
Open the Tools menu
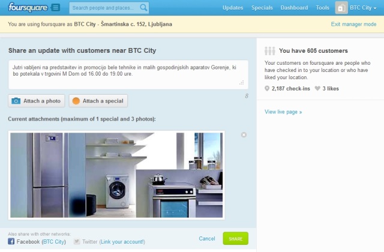[x=322, y=8]
